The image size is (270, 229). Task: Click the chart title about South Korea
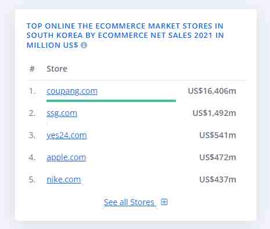(x=125, y=36)
